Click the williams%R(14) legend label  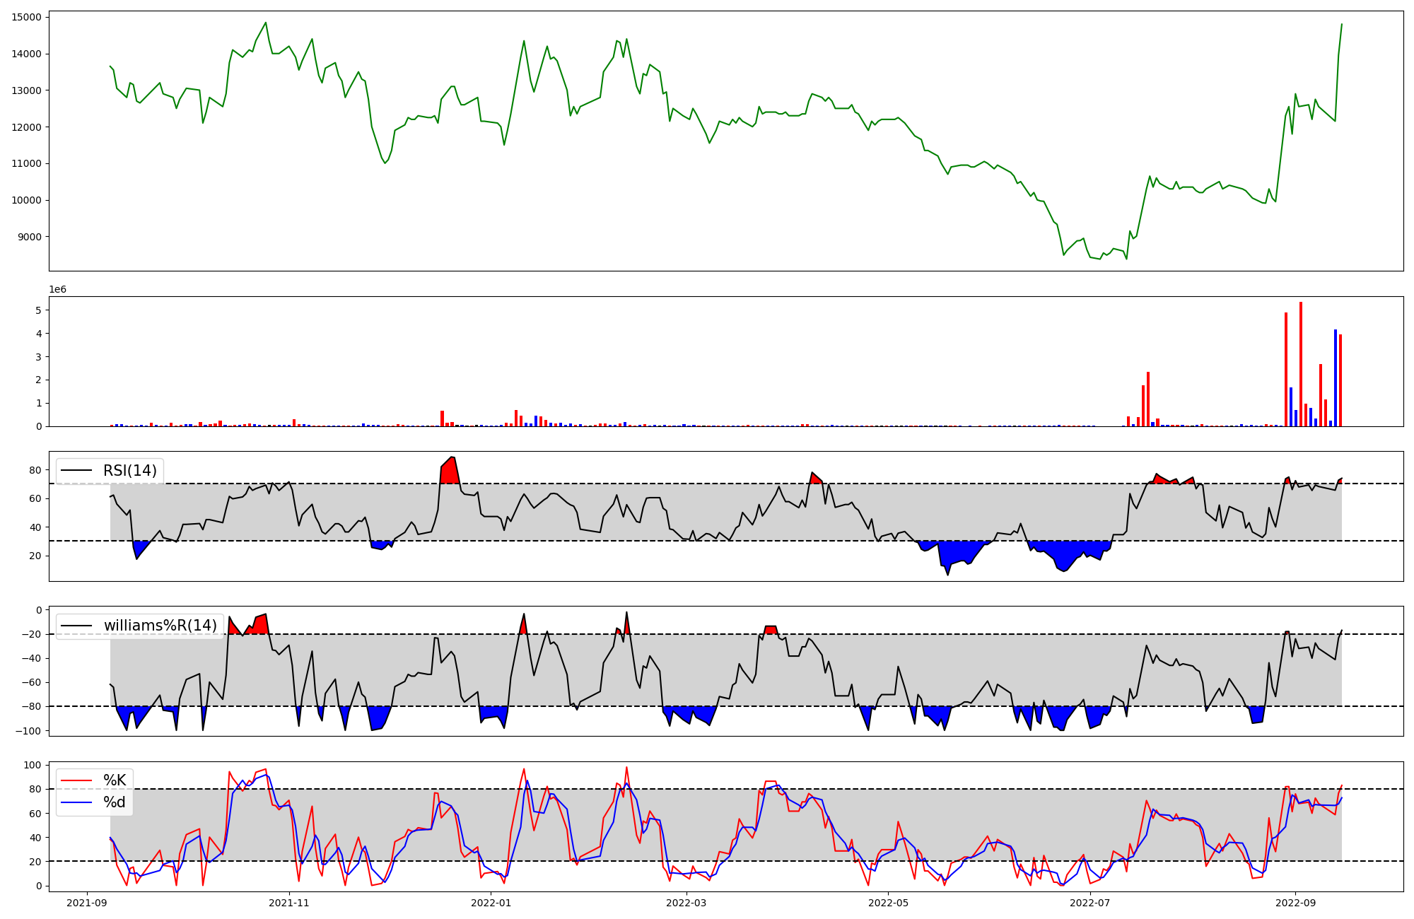click(160, 626)
